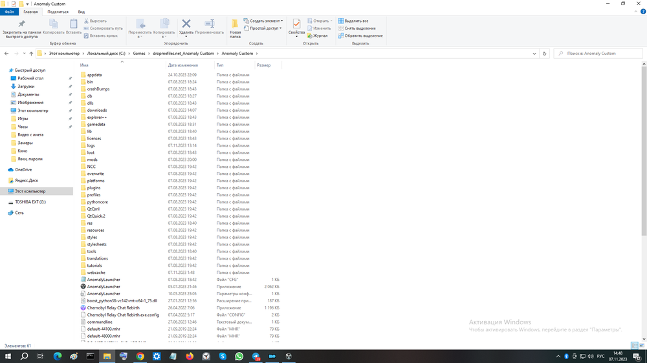This screenshot has width=647, height=363.
Task: Expand the Создать элемент dropdown
Action: [263, 21]
